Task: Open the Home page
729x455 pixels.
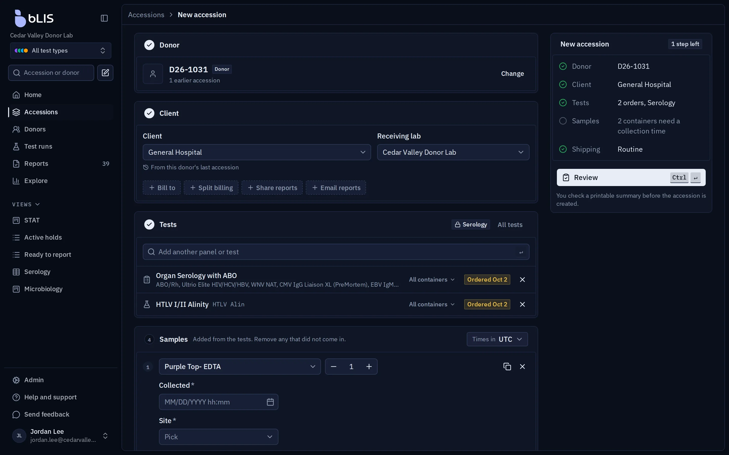Action: pos(60,95)
